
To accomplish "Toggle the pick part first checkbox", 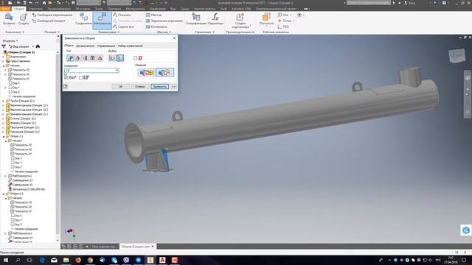I will point(135,58).
